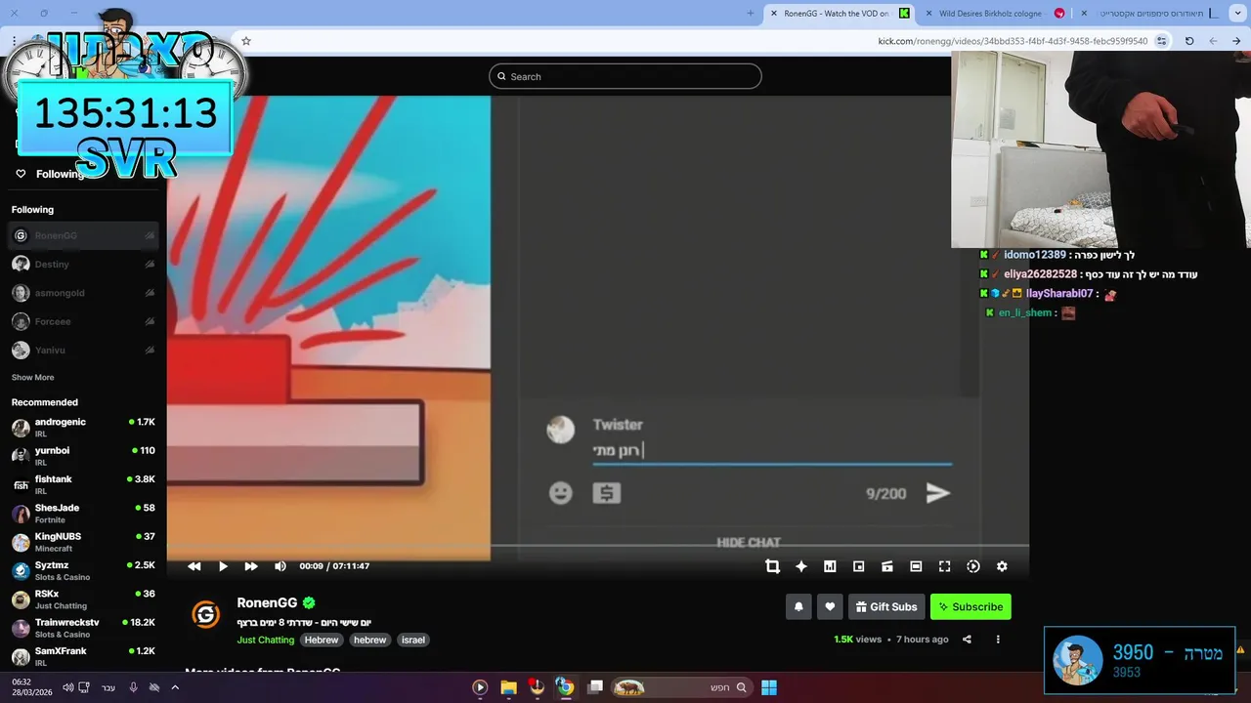Navigate using right-pointing arrow in browser toolbar
This screenshot has height=703, width=1251.
click(1236, 41)
